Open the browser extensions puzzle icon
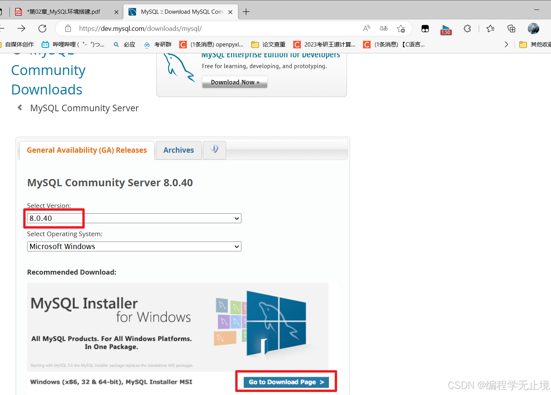This screenshot has width=551, height=395. (x=467, y=29)
